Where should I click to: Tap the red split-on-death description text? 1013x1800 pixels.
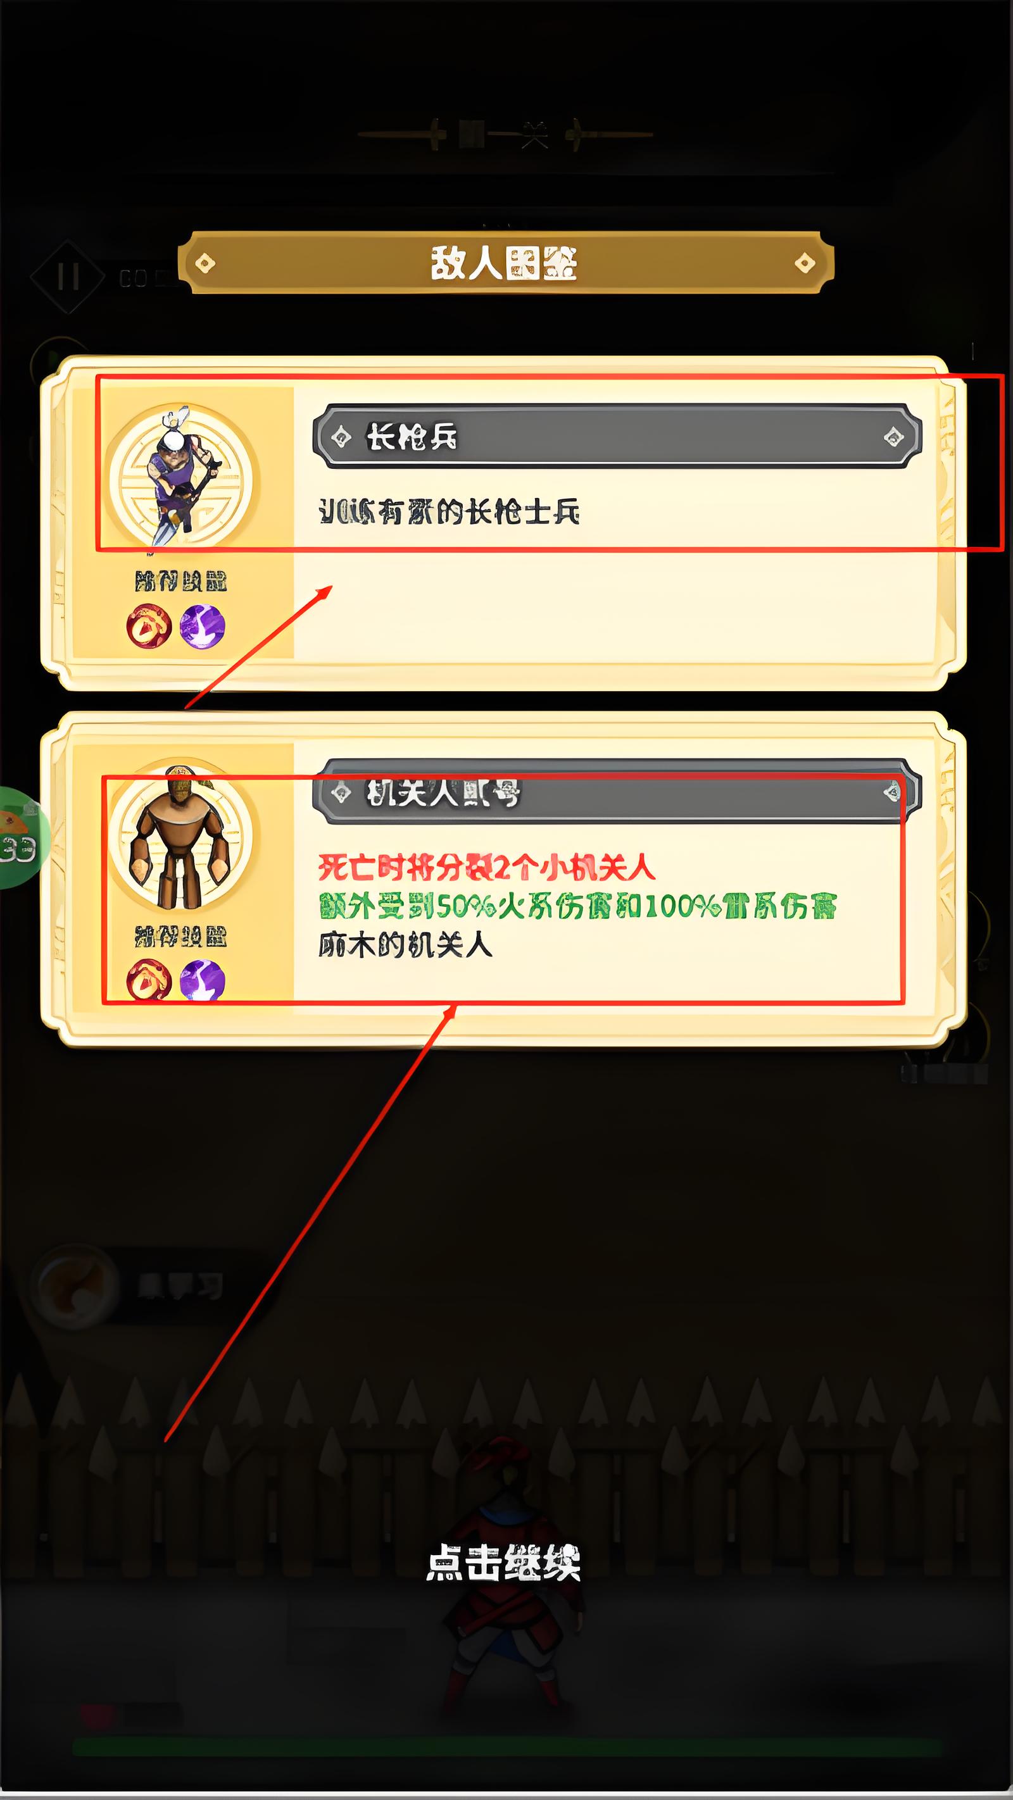coord(487,868)
